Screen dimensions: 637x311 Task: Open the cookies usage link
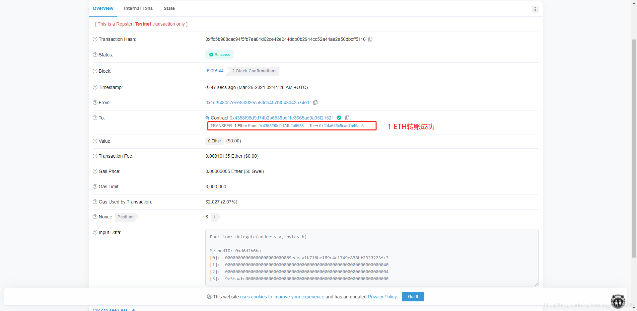click(282, 297)
